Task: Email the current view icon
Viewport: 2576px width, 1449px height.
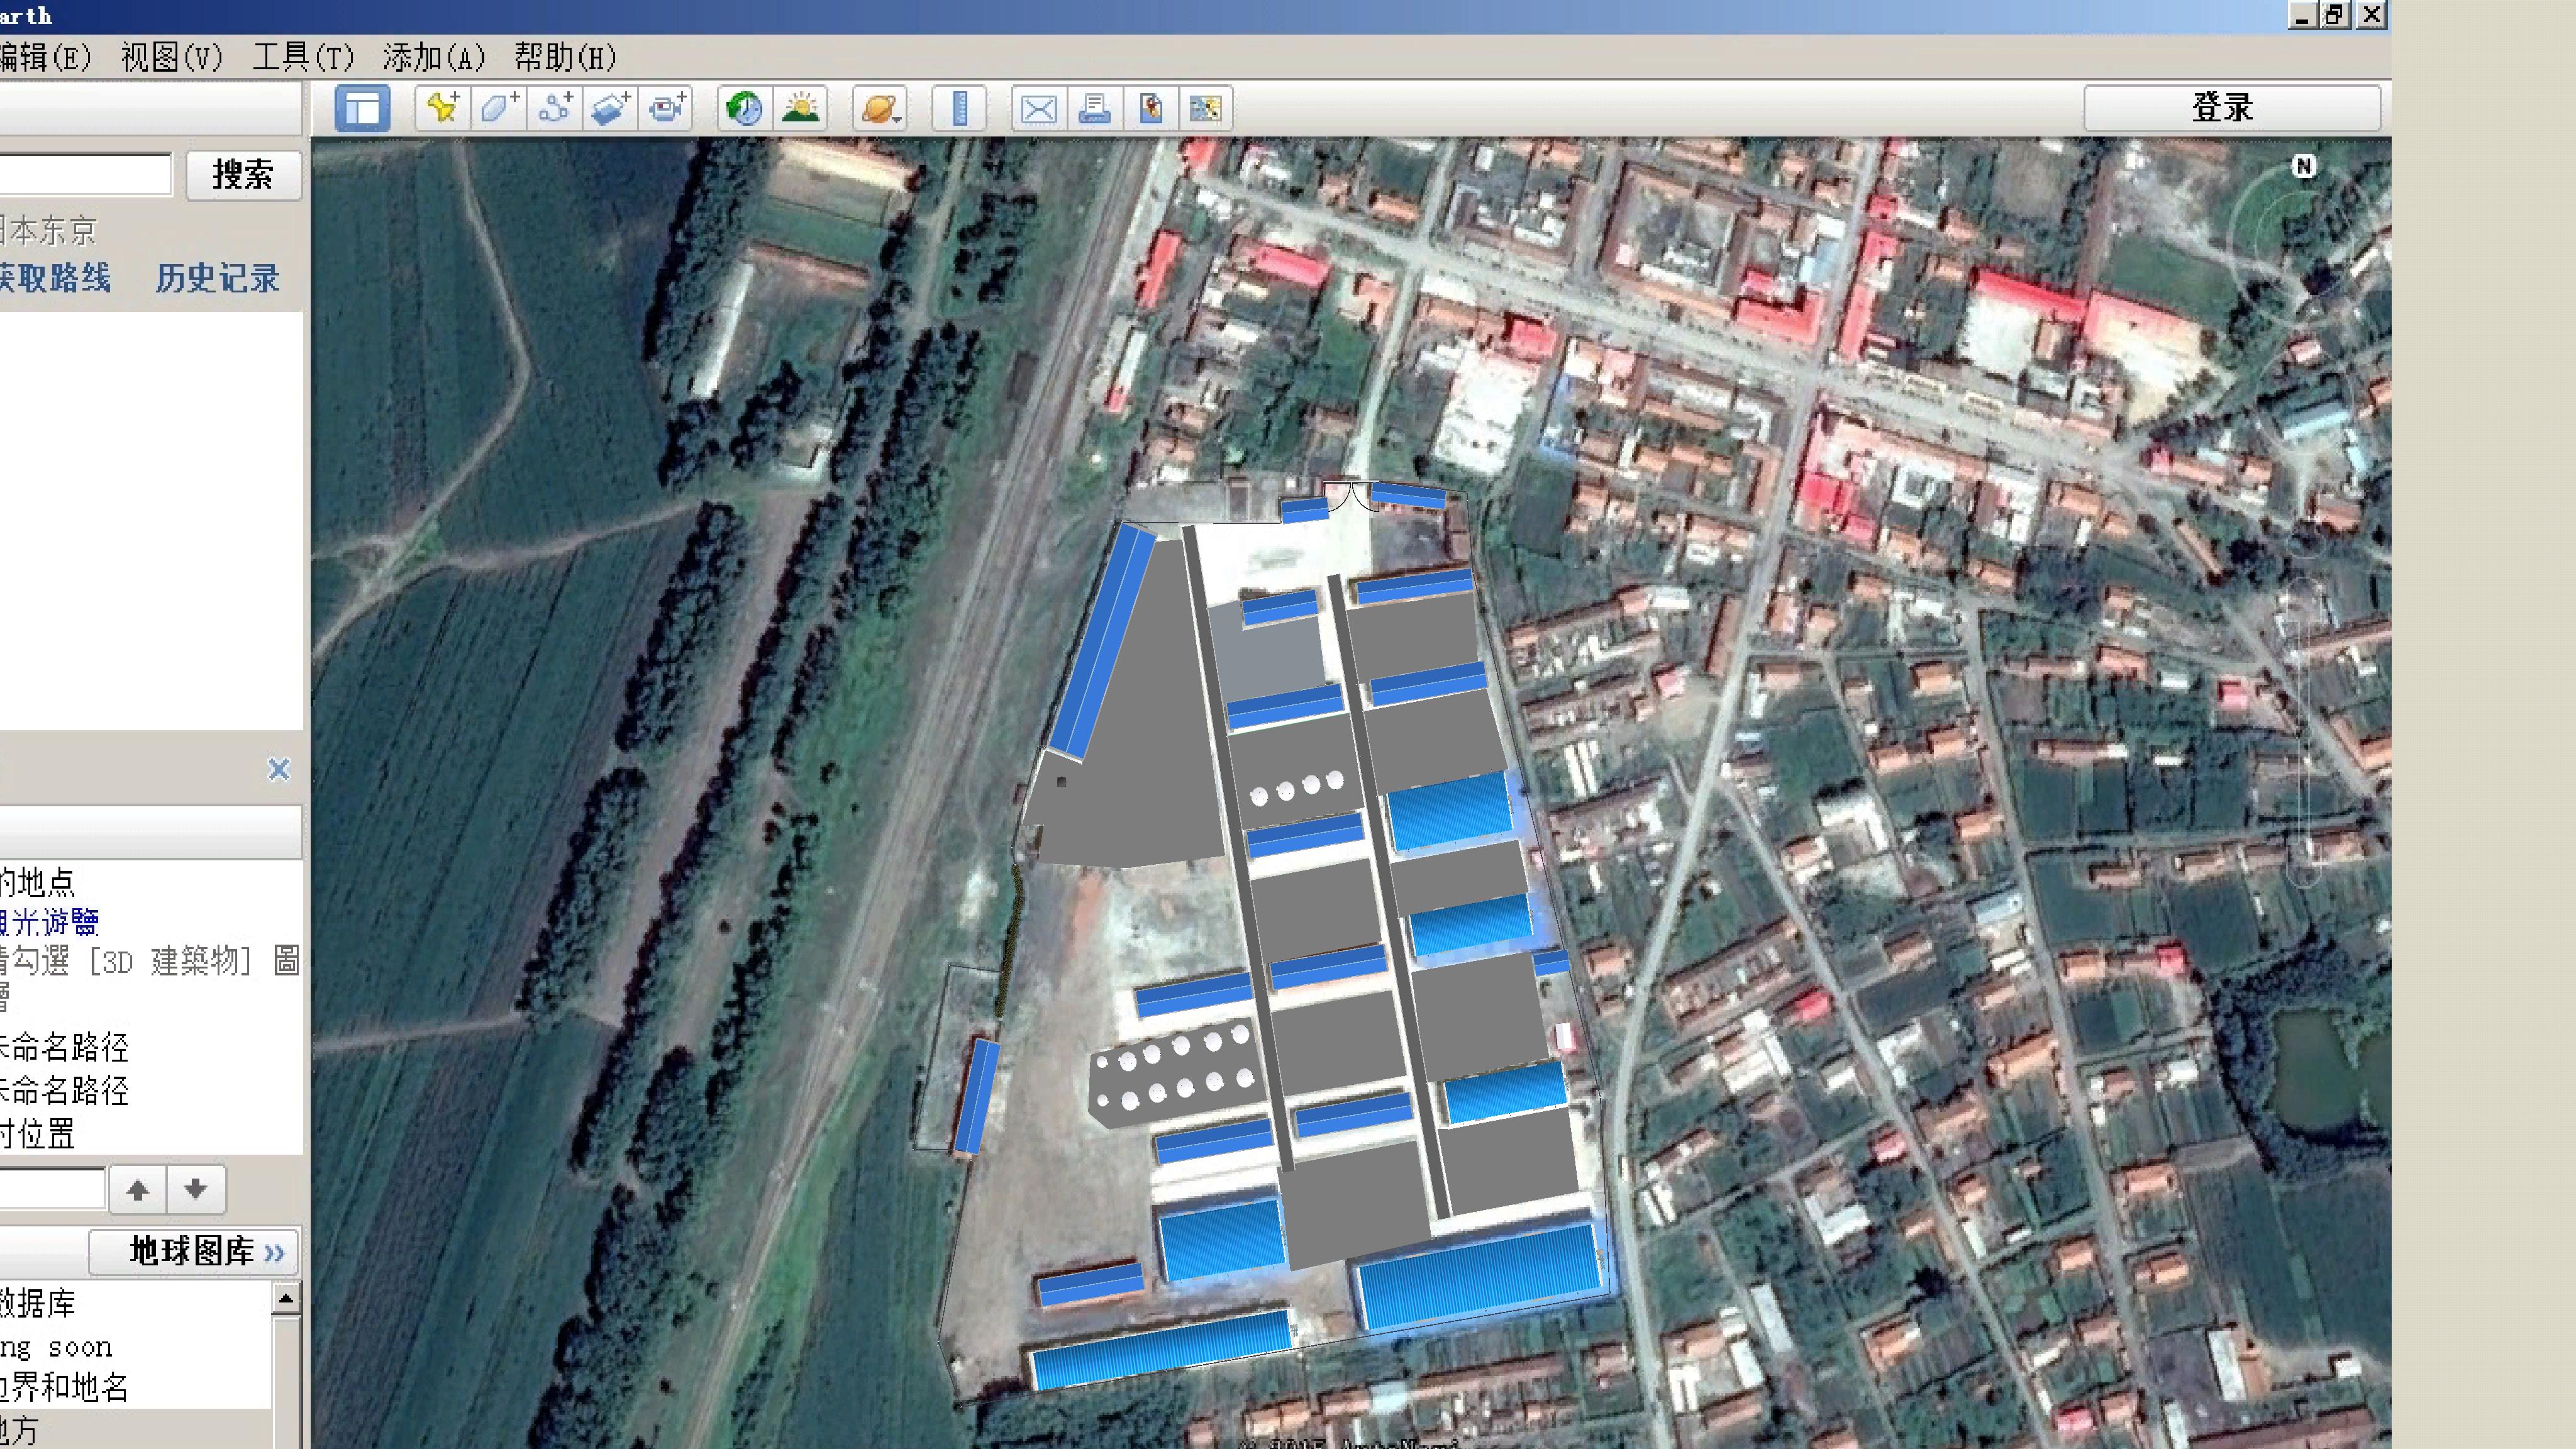Action: pyautogui.click(x=1038, y=108)
